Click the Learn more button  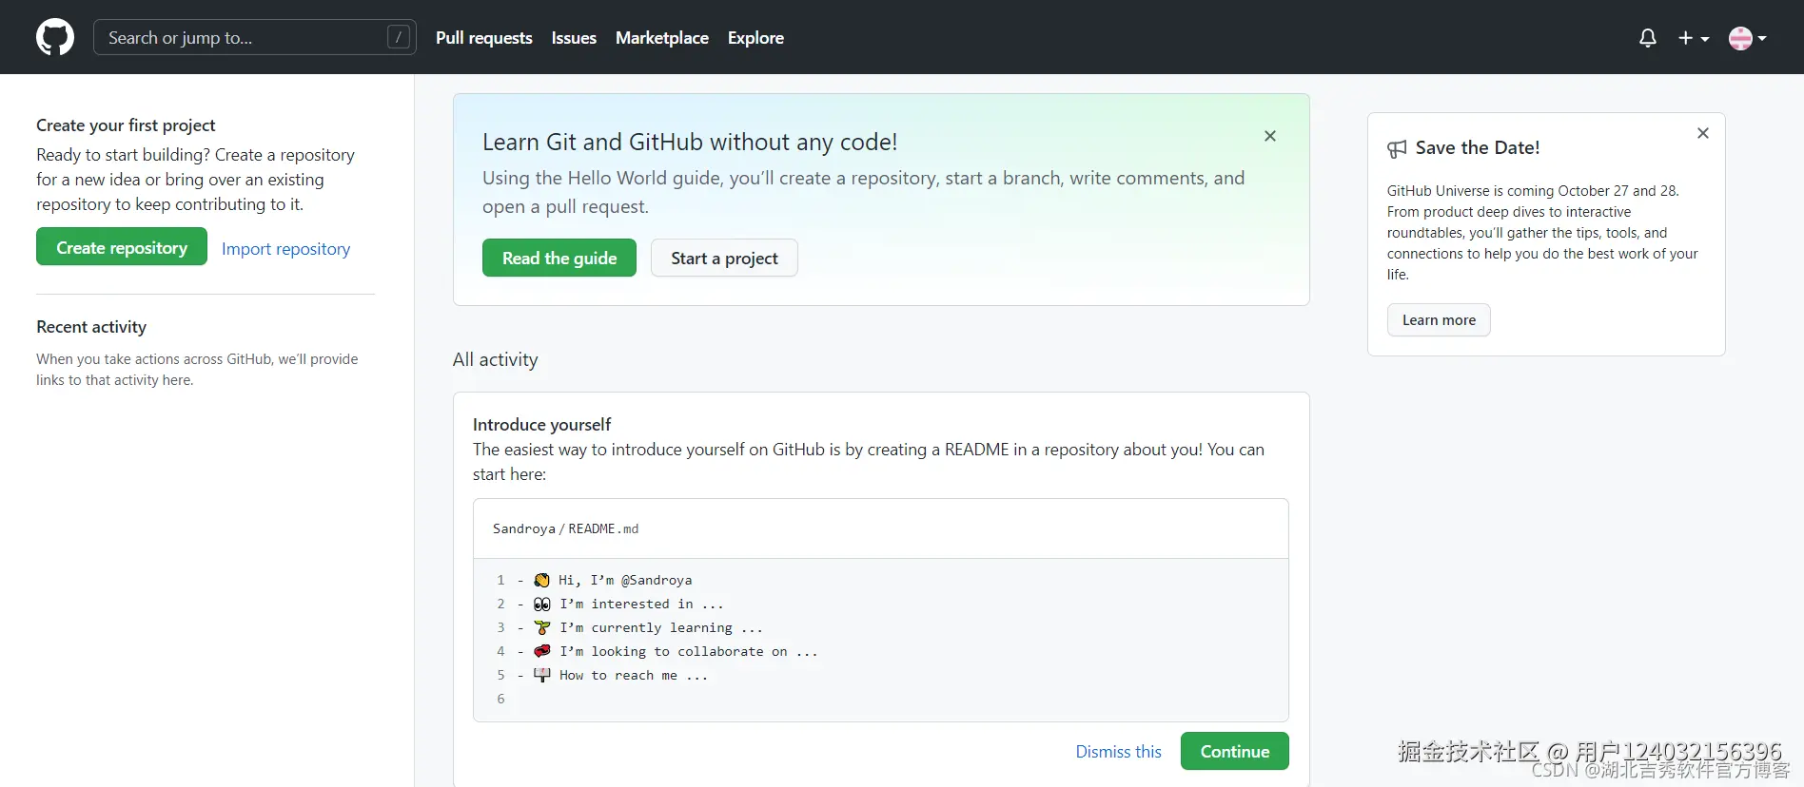coord(1439,319)
